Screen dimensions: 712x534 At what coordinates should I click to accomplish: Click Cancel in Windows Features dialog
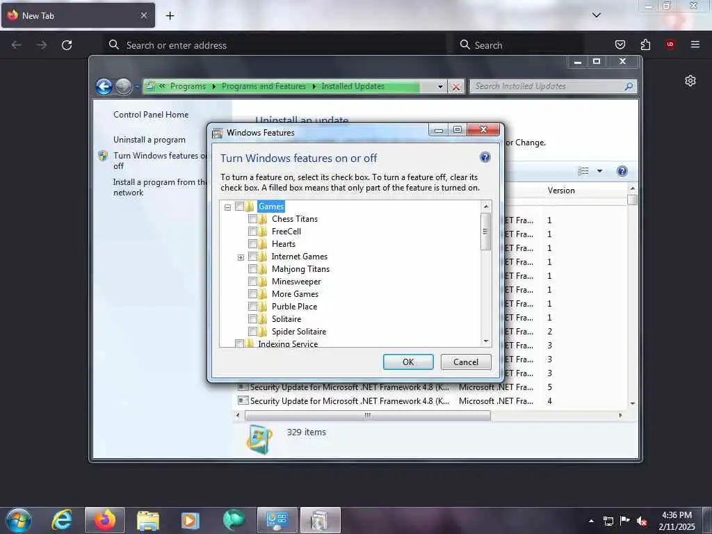(466, 362)
